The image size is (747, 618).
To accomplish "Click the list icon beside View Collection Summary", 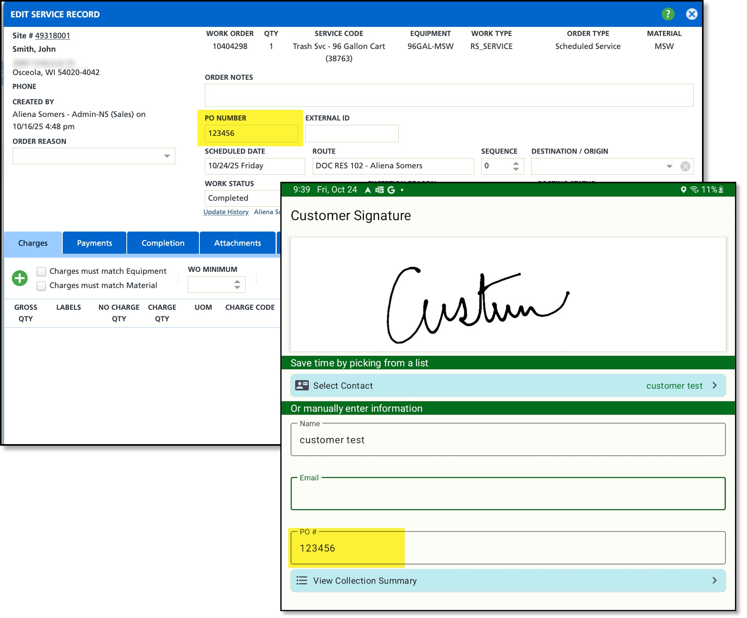I will 302,580.
